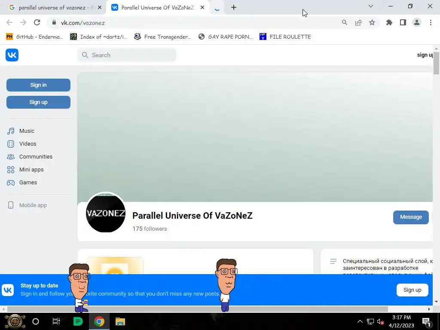440x330 pixels.
Task: Close the Parallel Universe Of VaZoNeZ tab
Action: pyautogui.click(x=202, y=8)
